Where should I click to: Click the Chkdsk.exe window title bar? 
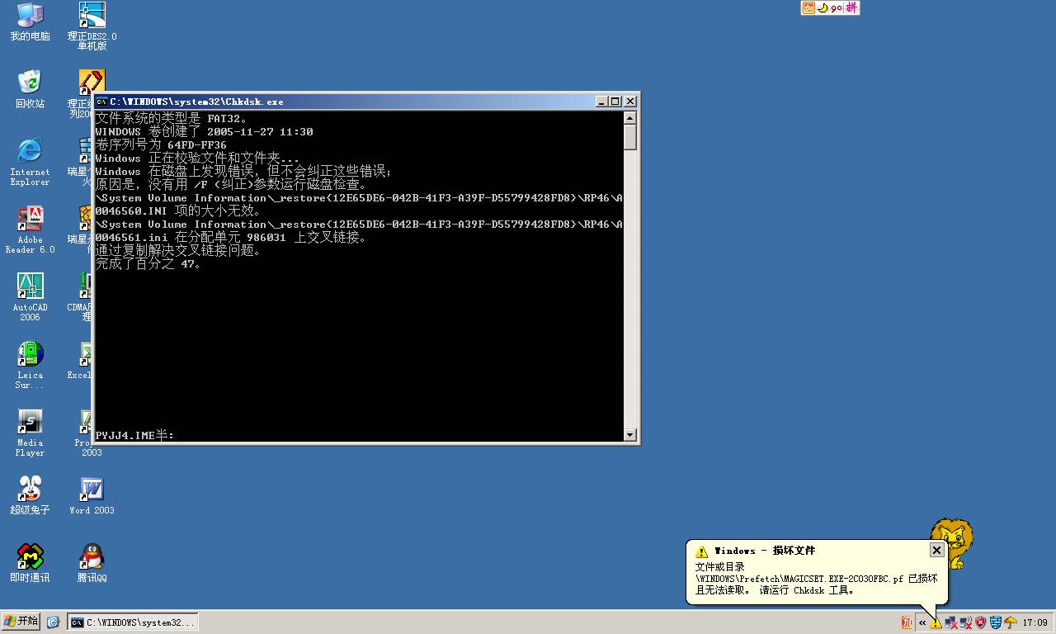[x=366, y=102]
